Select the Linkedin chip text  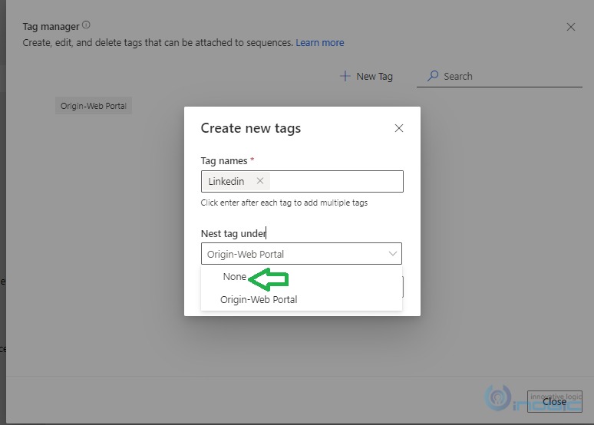coord(226,182)
